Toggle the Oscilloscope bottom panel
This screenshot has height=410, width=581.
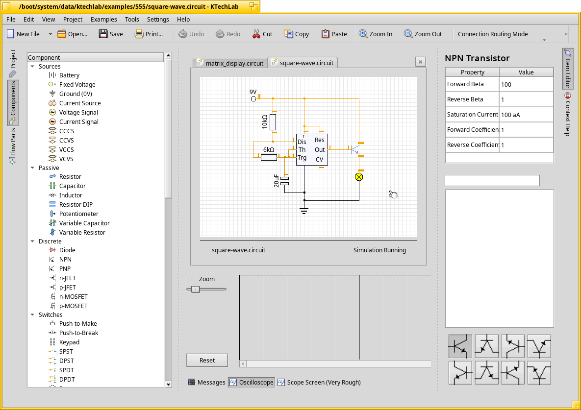tap(252, 382)
